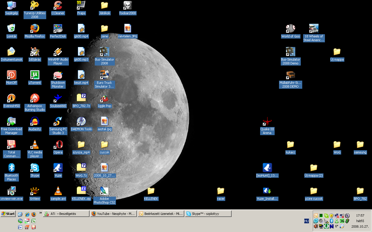Launch VLC media player shortcut
This screenshot has height=232, width=372.
pyautogui.click(x=35, y=149)
